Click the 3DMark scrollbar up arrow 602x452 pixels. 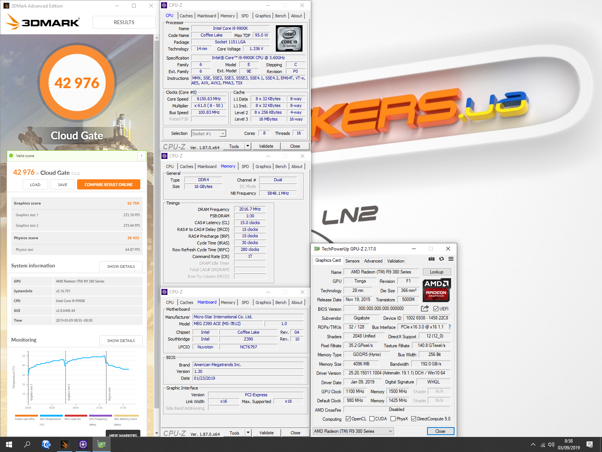(157, 38)
